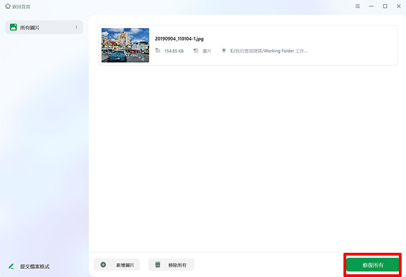Minimize the application window
The height and width of the screenshot is (277, 406).
coord(371,6)
